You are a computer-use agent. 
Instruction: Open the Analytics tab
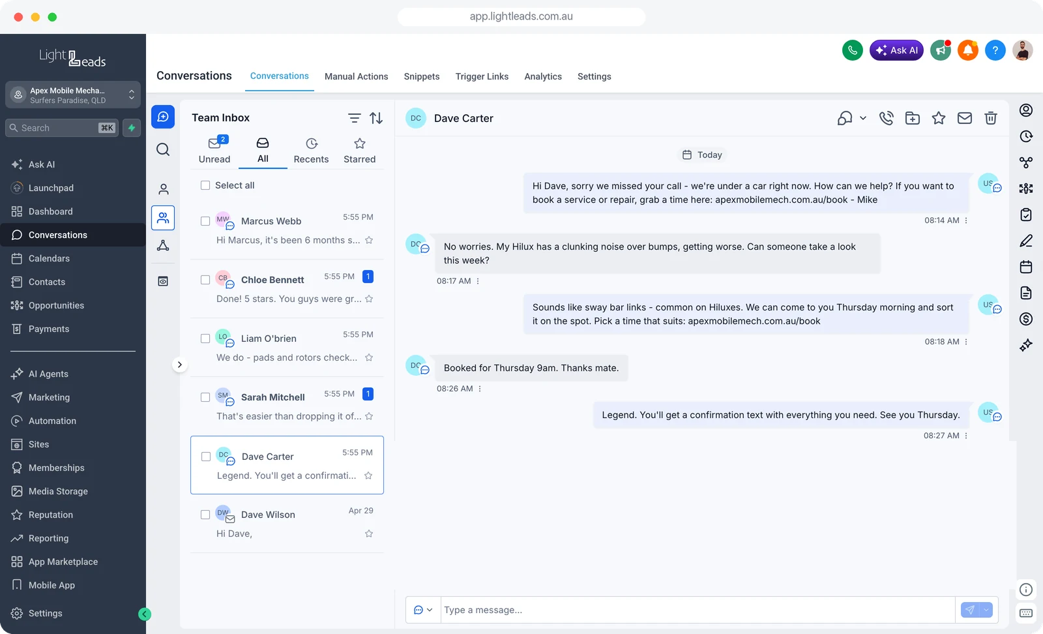click(543, 76)
